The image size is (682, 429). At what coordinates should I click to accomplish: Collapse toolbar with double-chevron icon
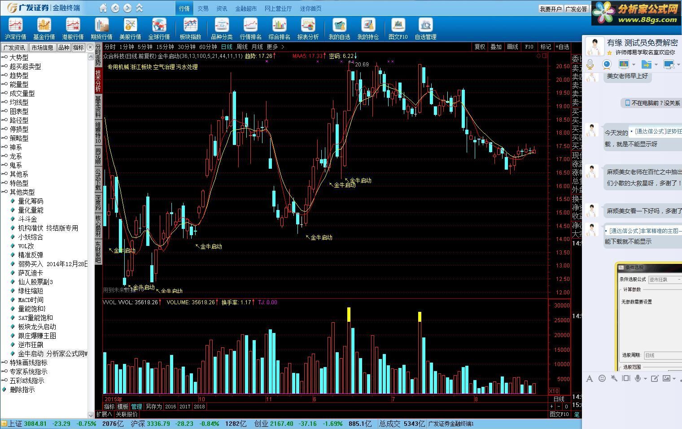(140, 8)
